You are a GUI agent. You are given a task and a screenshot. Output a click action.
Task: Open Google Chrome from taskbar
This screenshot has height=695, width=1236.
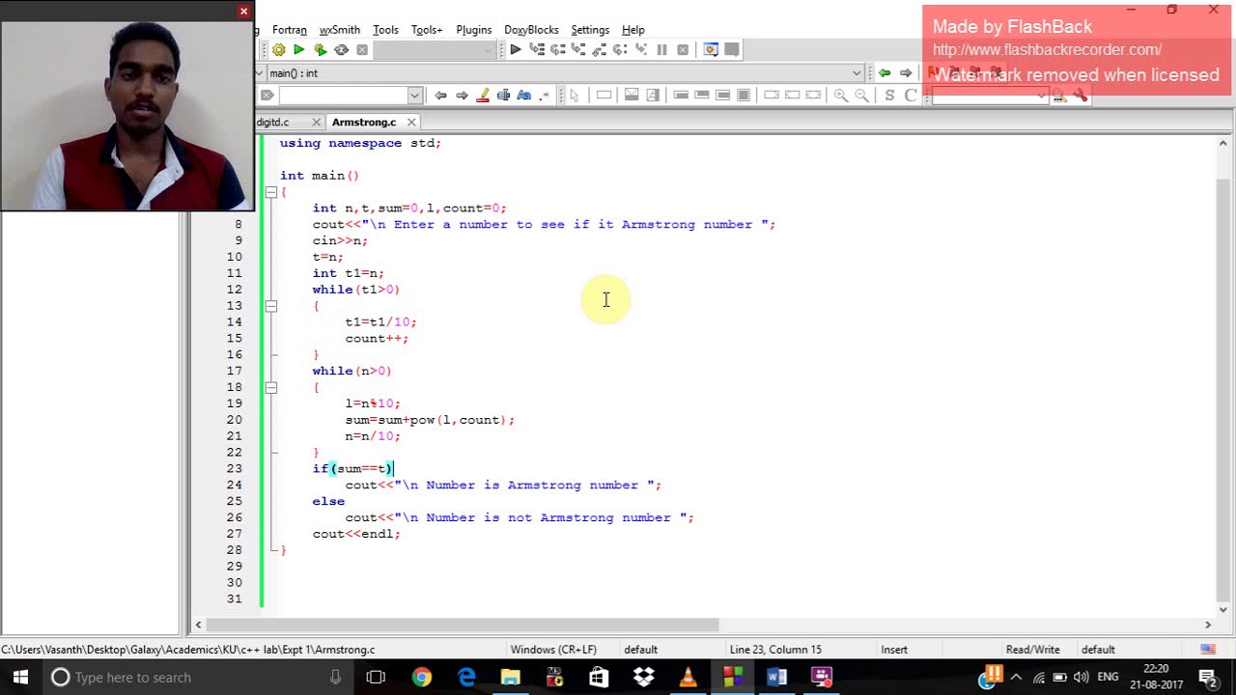422,677
